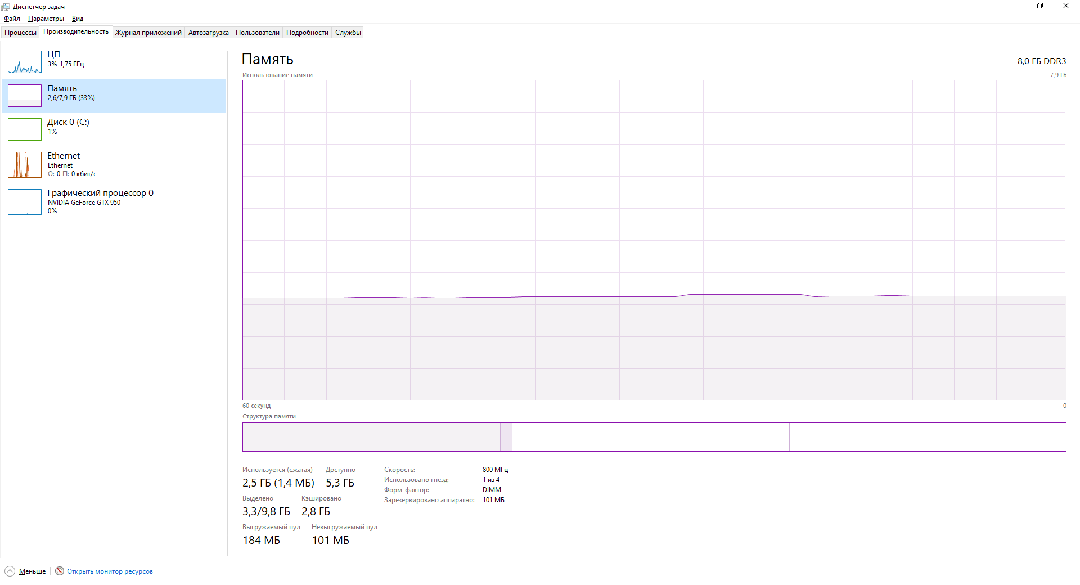Select the Память mini graph thumbnail
The width and height of the screenshot is (1080, 585).
coord(25,96)
